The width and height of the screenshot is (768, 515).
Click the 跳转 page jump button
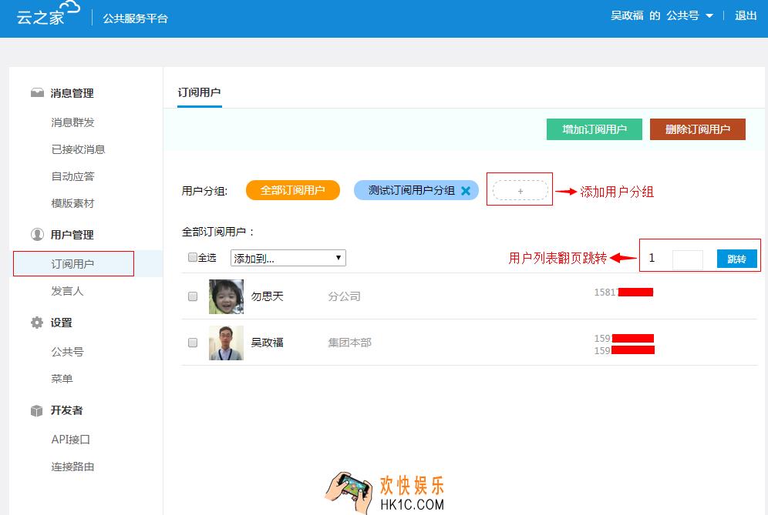coord(736,259)
